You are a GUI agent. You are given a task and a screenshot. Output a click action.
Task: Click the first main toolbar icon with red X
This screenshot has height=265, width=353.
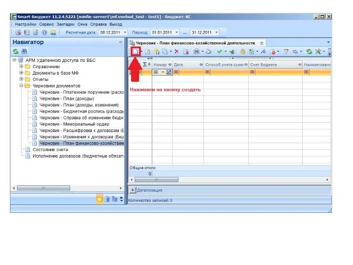18,32
